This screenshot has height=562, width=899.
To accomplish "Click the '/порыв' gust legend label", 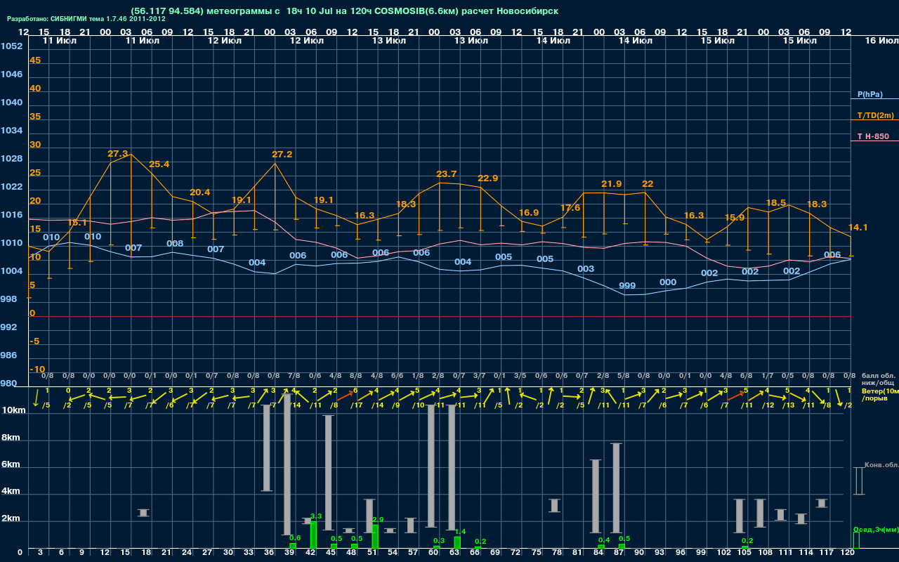I will click(x=874, y=398).
